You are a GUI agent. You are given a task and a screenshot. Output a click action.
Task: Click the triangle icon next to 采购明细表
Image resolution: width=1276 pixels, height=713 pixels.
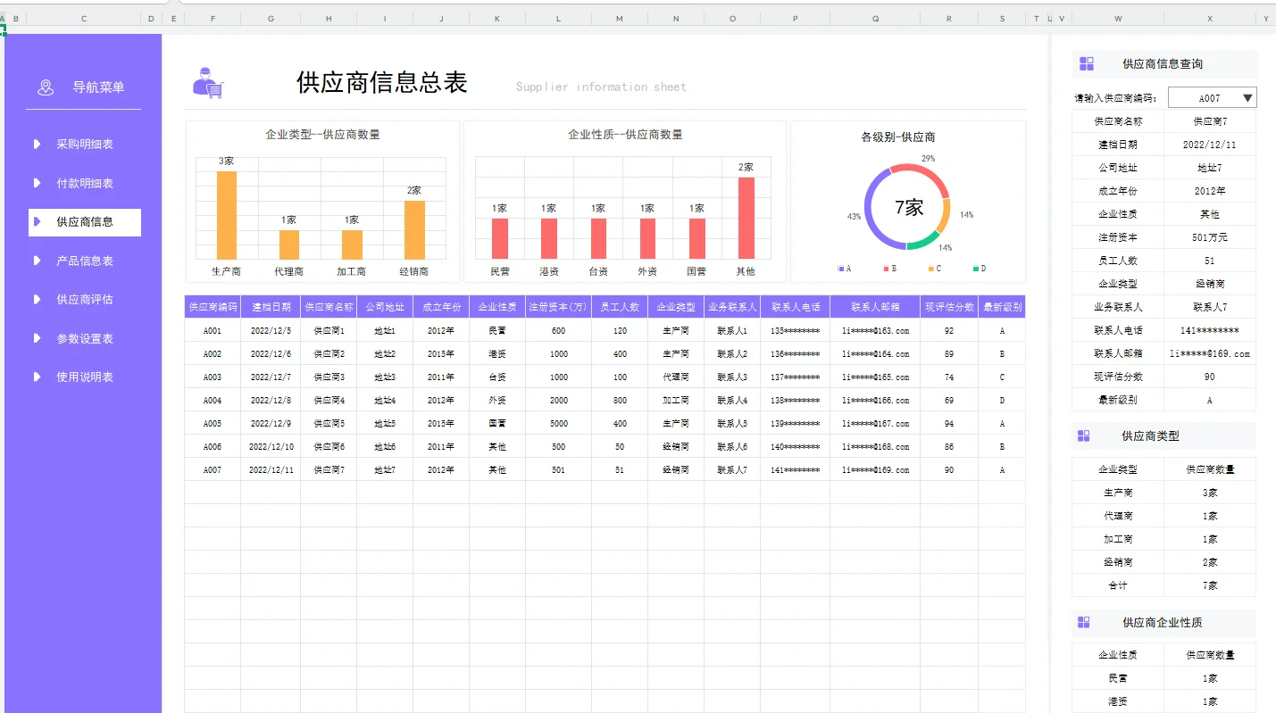click(36, 144)
